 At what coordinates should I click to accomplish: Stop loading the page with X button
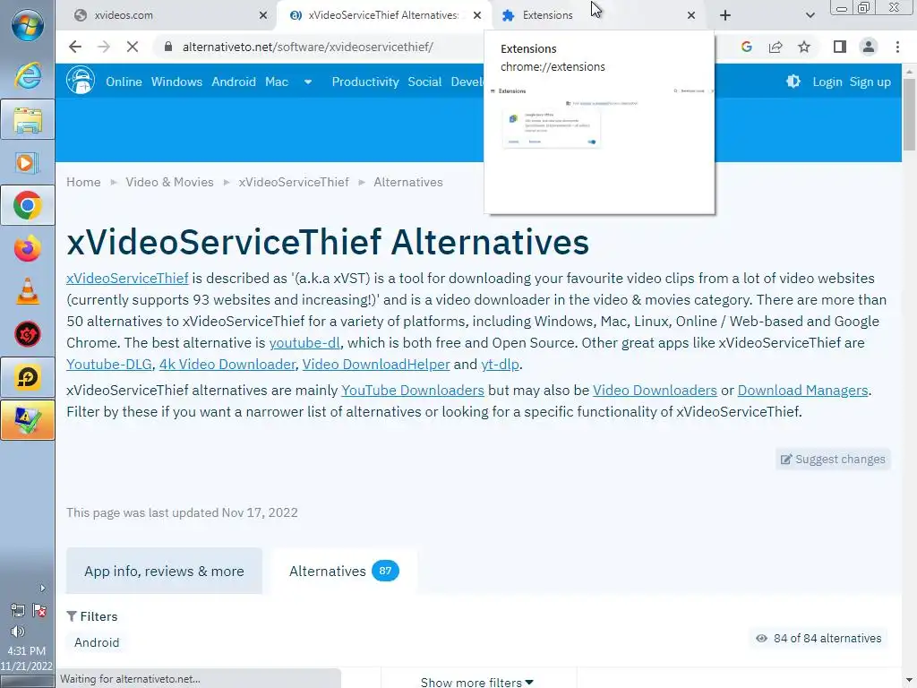tap(133, 47)
